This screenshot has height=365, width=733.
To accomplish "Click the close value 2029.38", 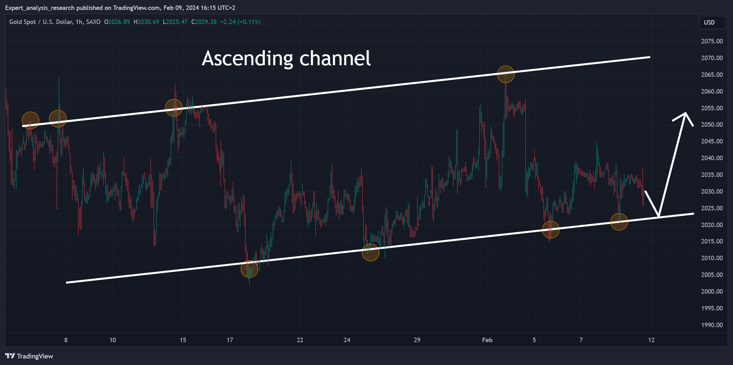I will point(206,22).
